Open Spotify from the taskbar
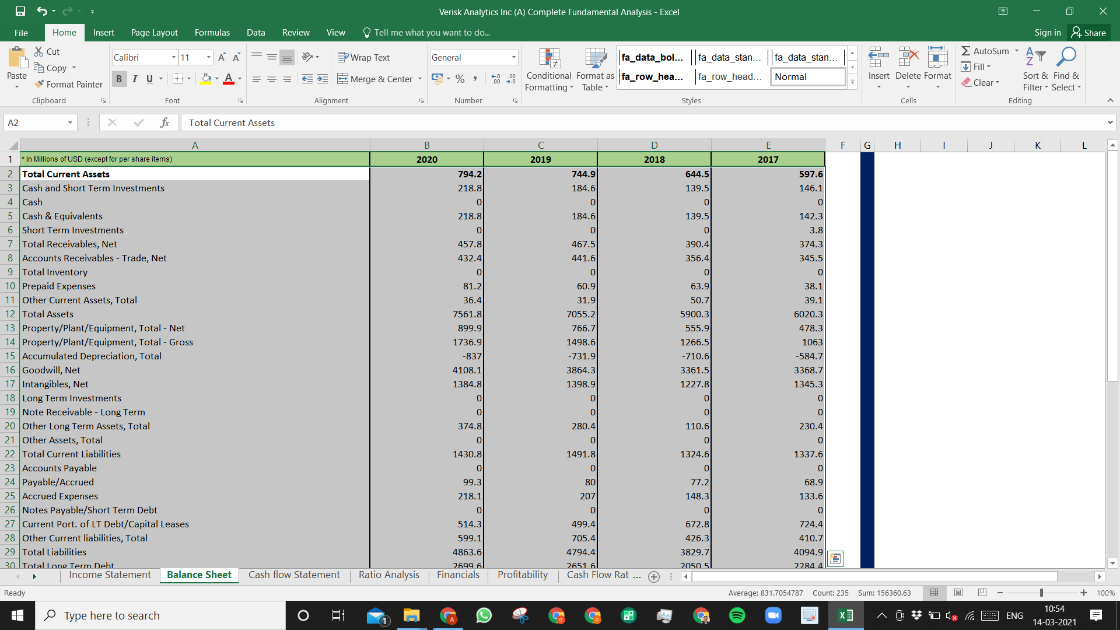The image size is (1120, 630). (x=737, y=615)
